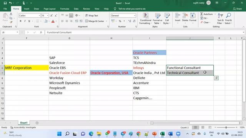Open Conditional Formatting menu

[146, 18]
